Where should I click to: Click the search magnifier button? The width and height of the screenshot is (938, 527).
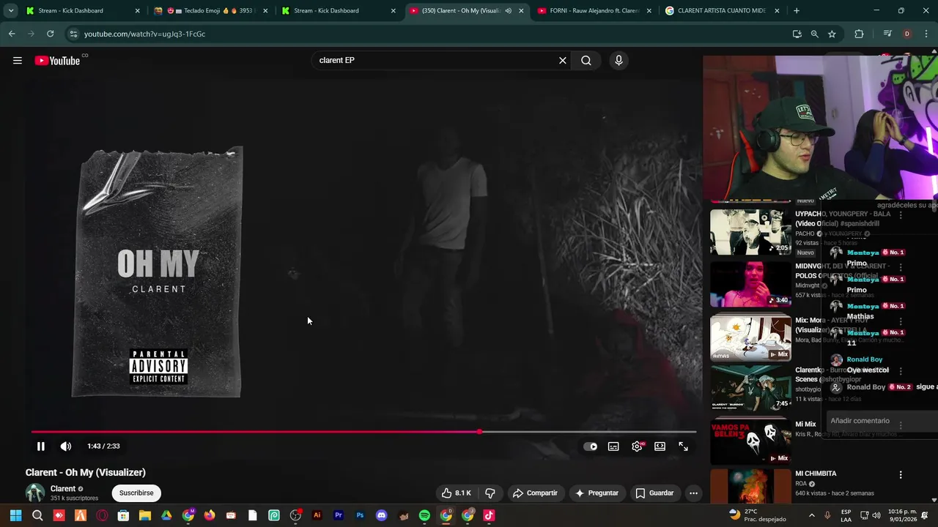586,61
